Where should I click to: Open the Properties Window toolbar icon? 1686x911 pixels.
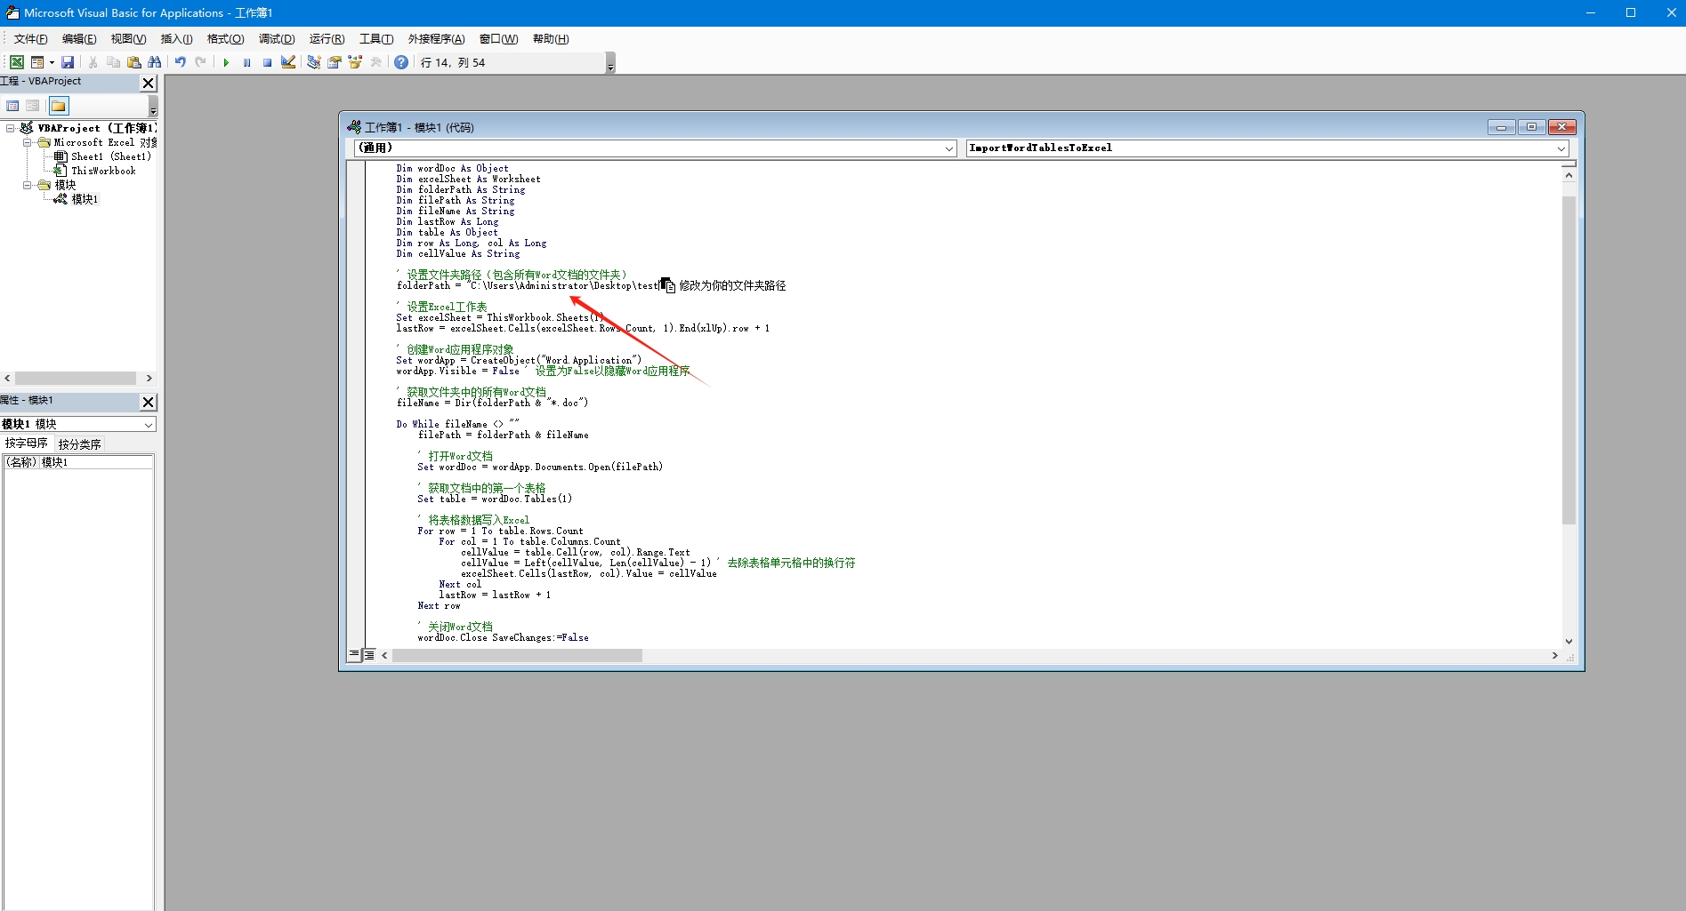pyautogui.click(x=335, y=62)
